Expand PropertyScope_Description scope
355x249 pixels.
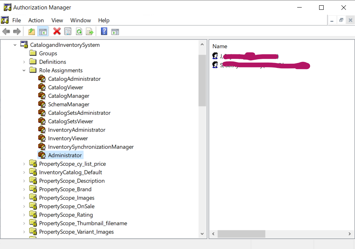tap(24, 181)
